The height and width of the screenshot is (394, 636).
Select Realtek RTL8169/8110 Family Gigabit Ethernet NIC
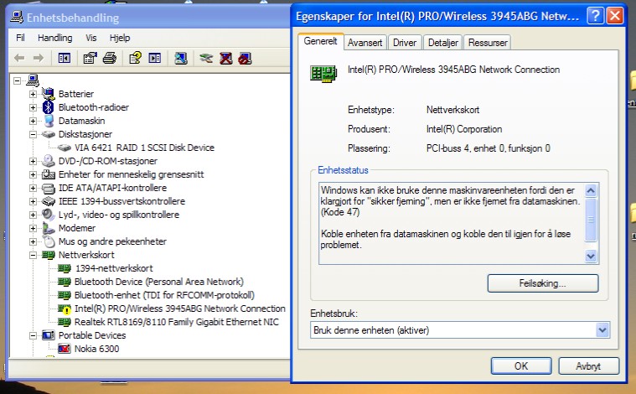[177, 322]
